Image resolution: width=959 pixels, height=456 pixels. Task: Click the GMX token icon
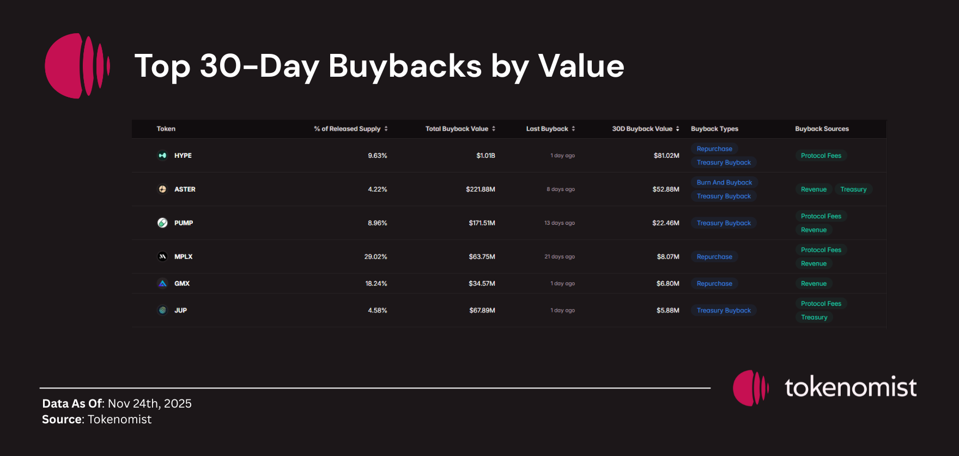[162, 284]
